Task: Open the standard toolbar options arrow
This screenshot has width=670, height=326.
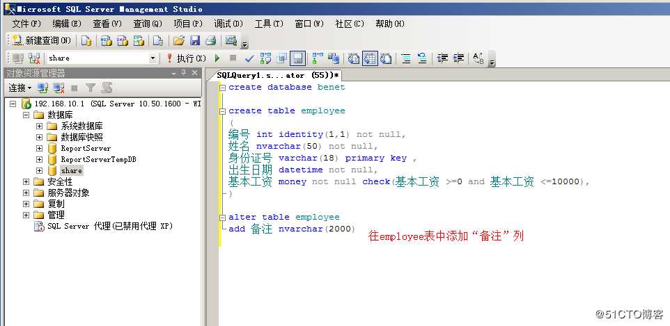Action: 245,44
